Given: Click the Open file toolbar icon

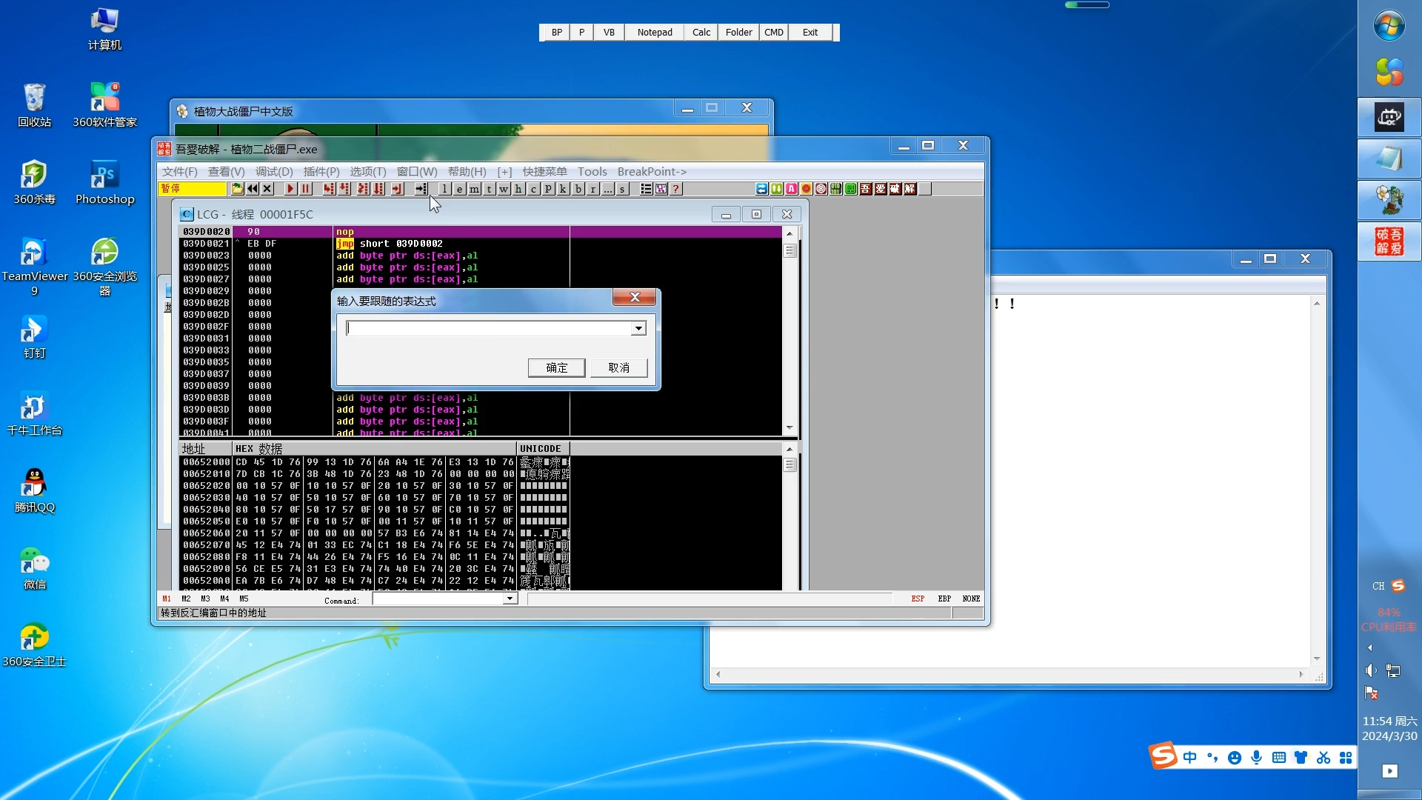Looking at the screenshot, I should click(237, 189).
